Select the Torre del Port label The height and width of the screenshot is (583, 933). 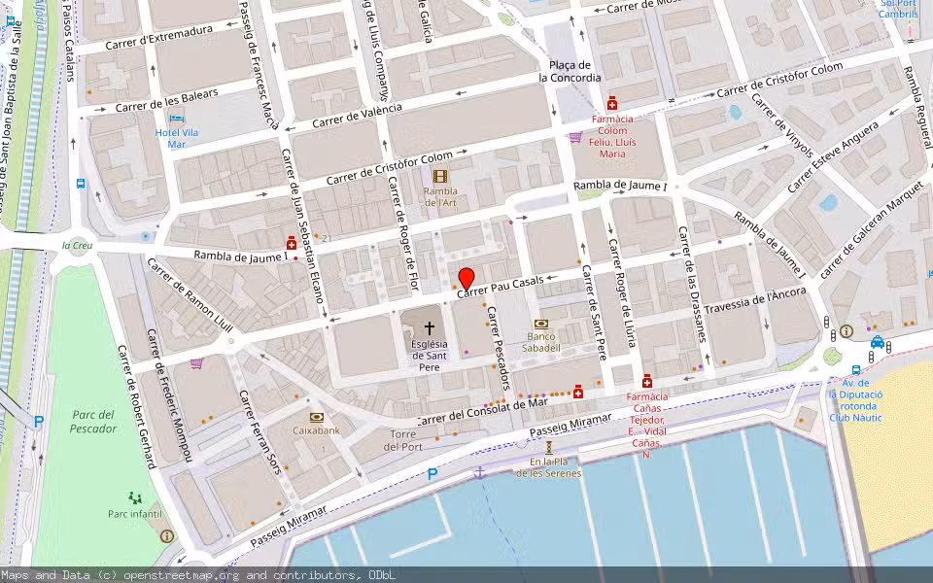(402, 441)
